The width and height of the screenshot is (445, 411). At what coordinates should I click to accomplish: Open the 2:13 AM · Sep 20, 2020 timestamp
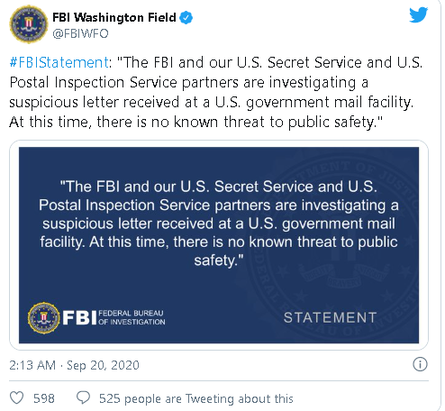click(x=74, y=365)
